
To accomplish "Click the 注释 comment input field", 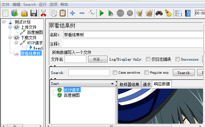I will (132, 44).
